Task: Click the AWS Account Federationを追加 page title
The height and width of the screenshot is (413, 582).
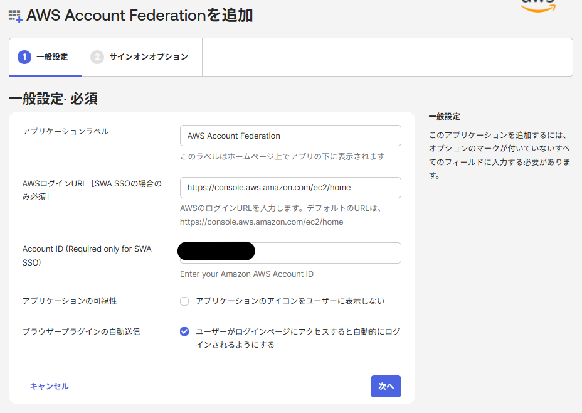Action: click(140, 16)
